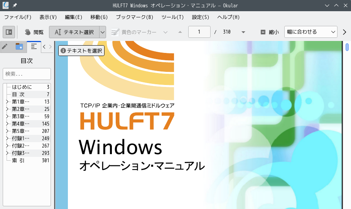Click the テキストを選択 info popup
This screenshot has width=351, height=209.
(81, 51)
